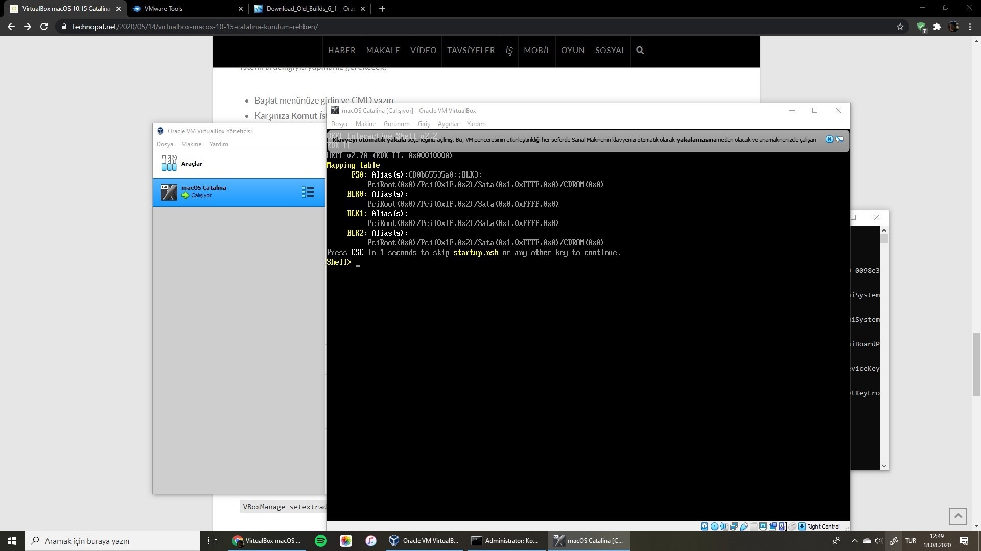
Task: Toggle the mouse integration status icon
Action: pos(792,527)
